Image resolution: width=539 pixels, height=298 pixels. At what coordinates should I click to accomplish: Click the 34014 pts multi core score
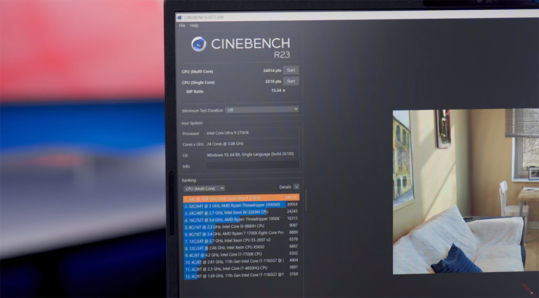(272, 70)
